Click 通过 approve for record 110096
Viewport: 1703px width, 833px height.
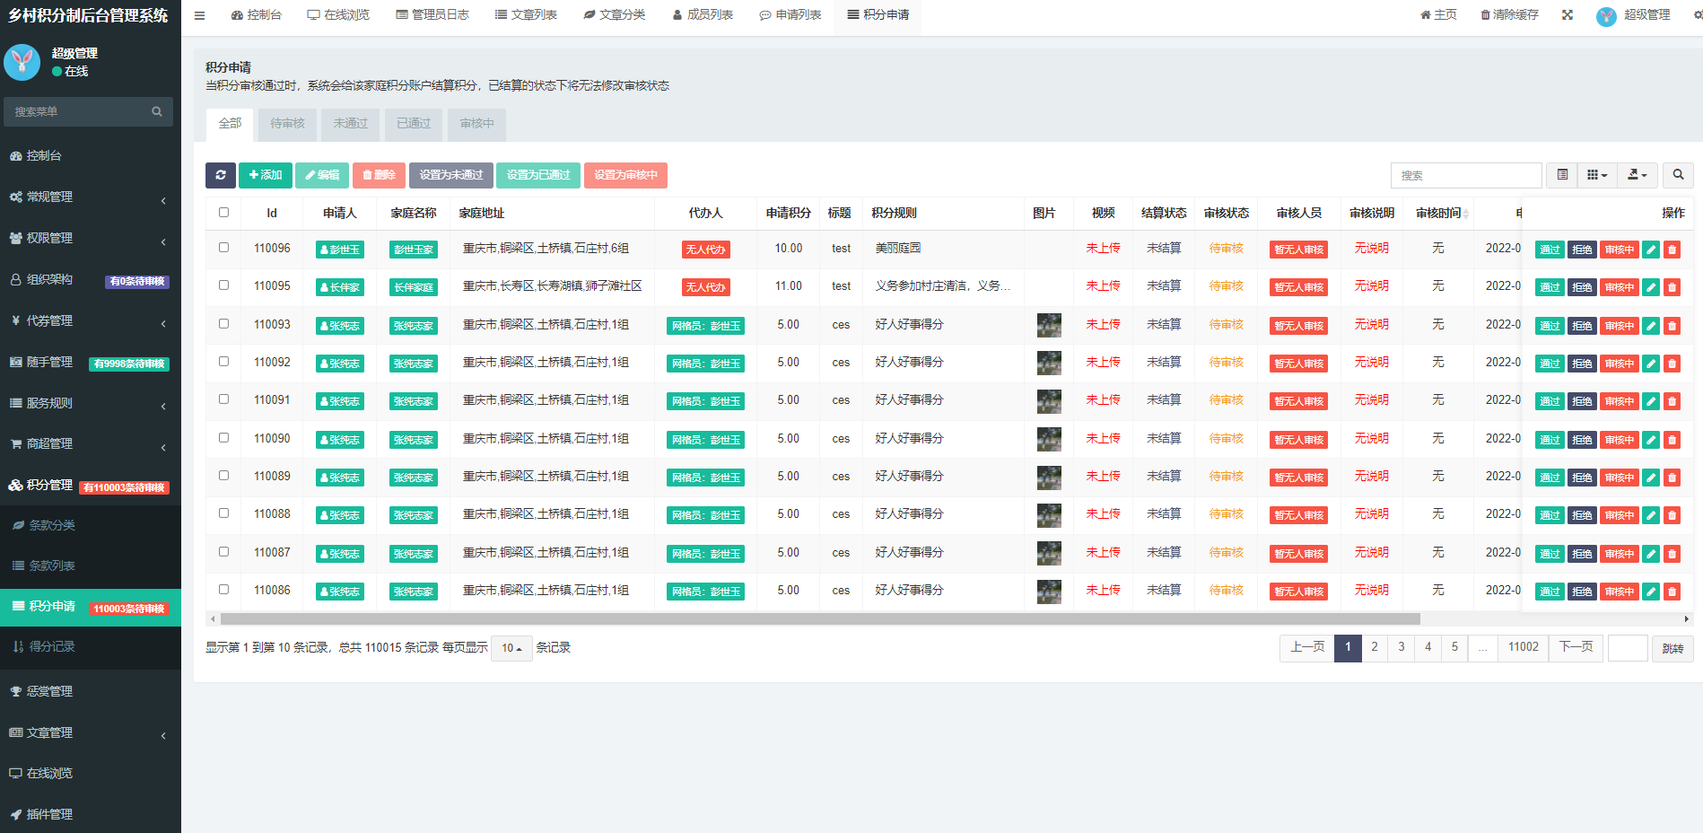click(x=1550, y=250)
